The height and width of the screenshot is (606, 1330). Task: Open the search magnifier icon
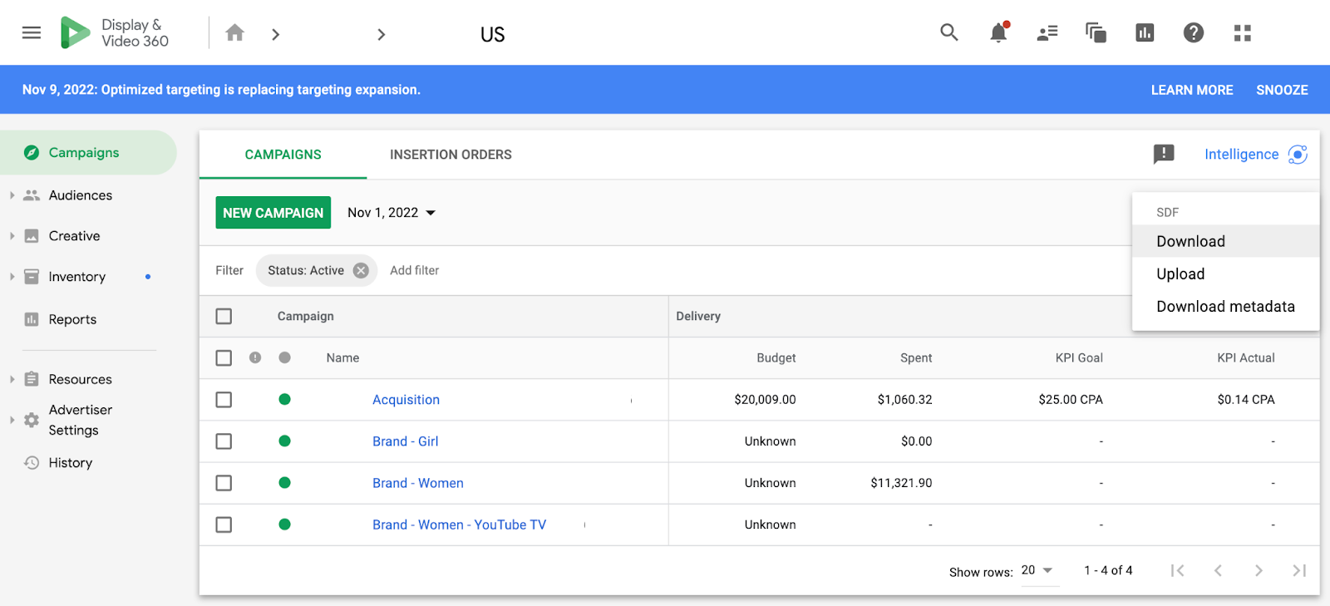(948, 33)
